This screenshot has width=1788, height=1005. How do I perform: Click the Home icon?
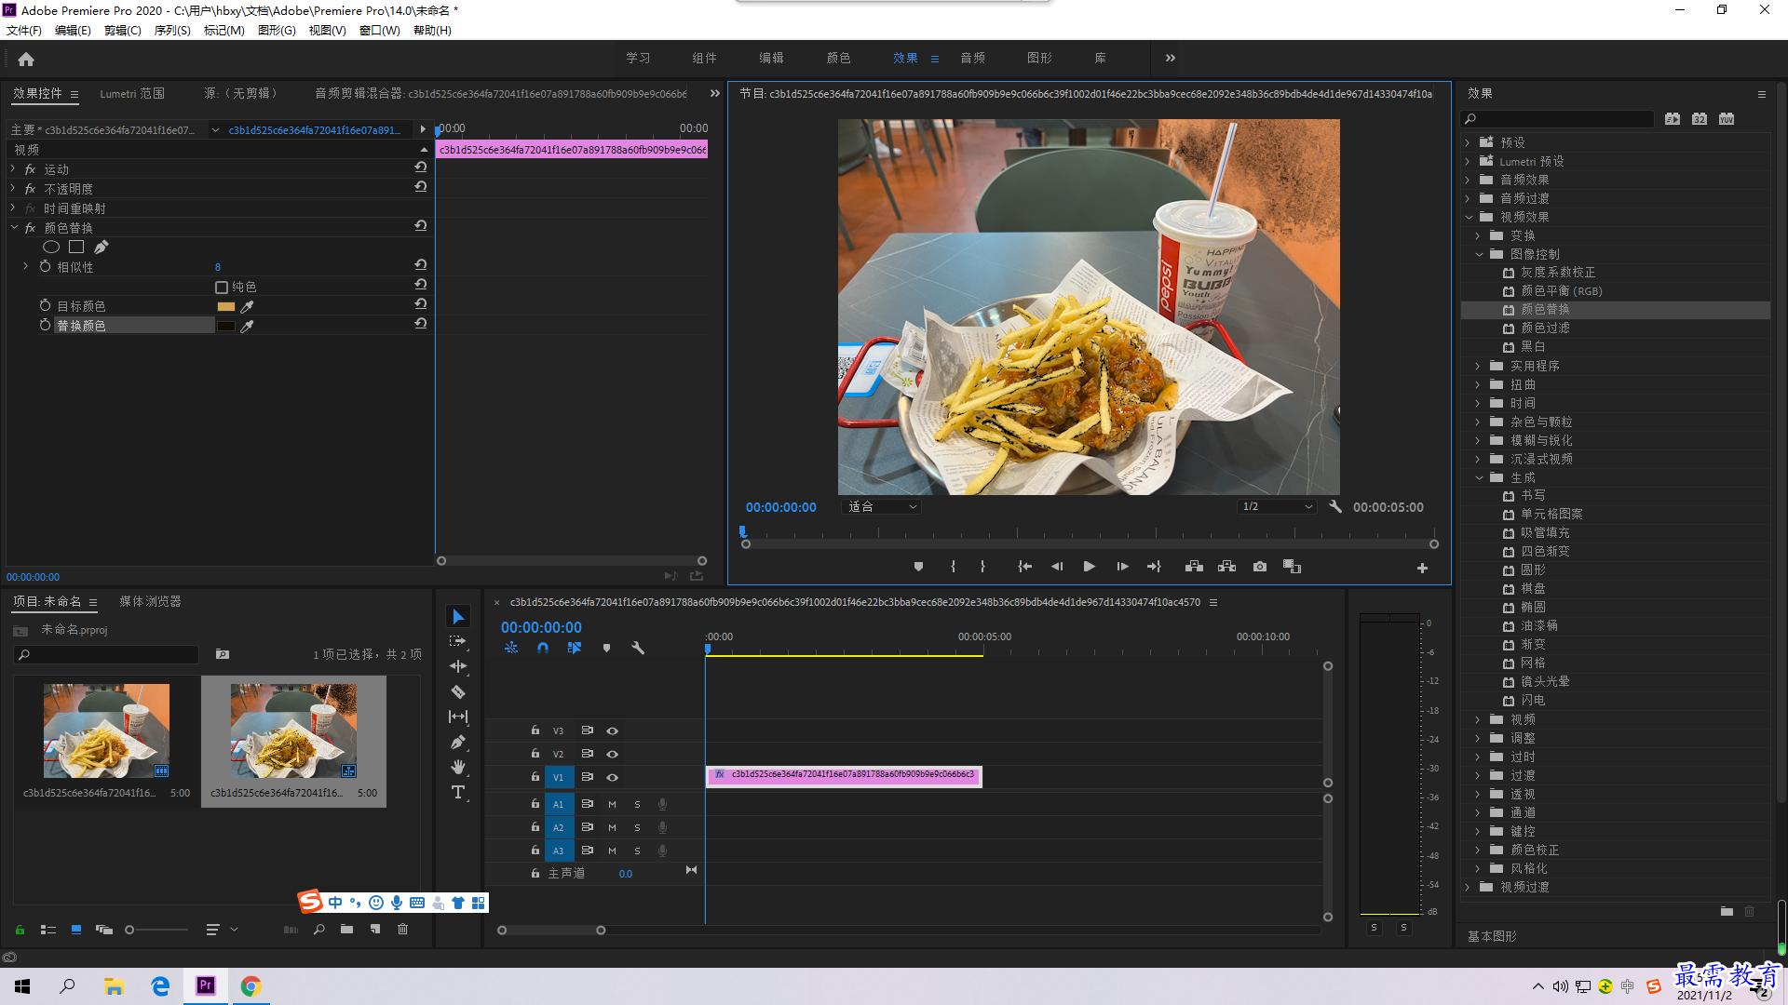26,60
